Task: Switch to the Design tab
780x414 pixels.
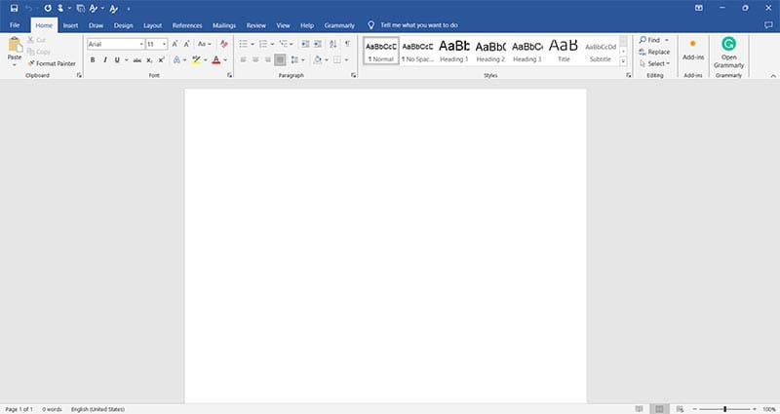Action: click(124, 25)
